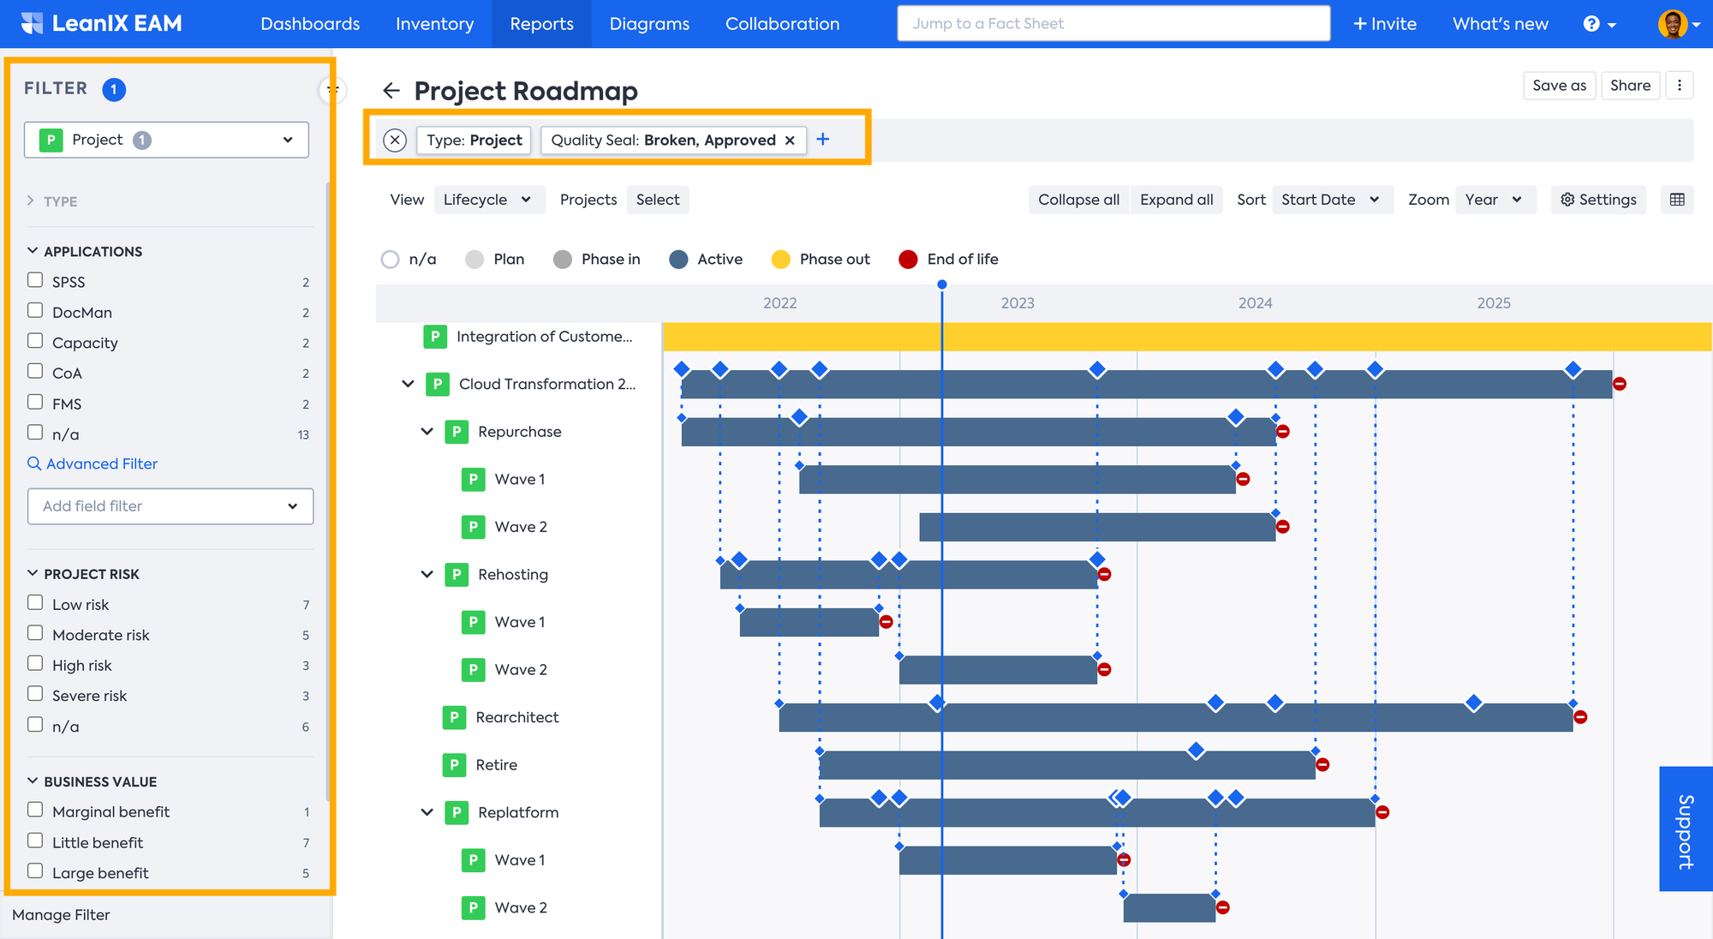
Task: Click the Save as button
Action: coord(1559,86)
